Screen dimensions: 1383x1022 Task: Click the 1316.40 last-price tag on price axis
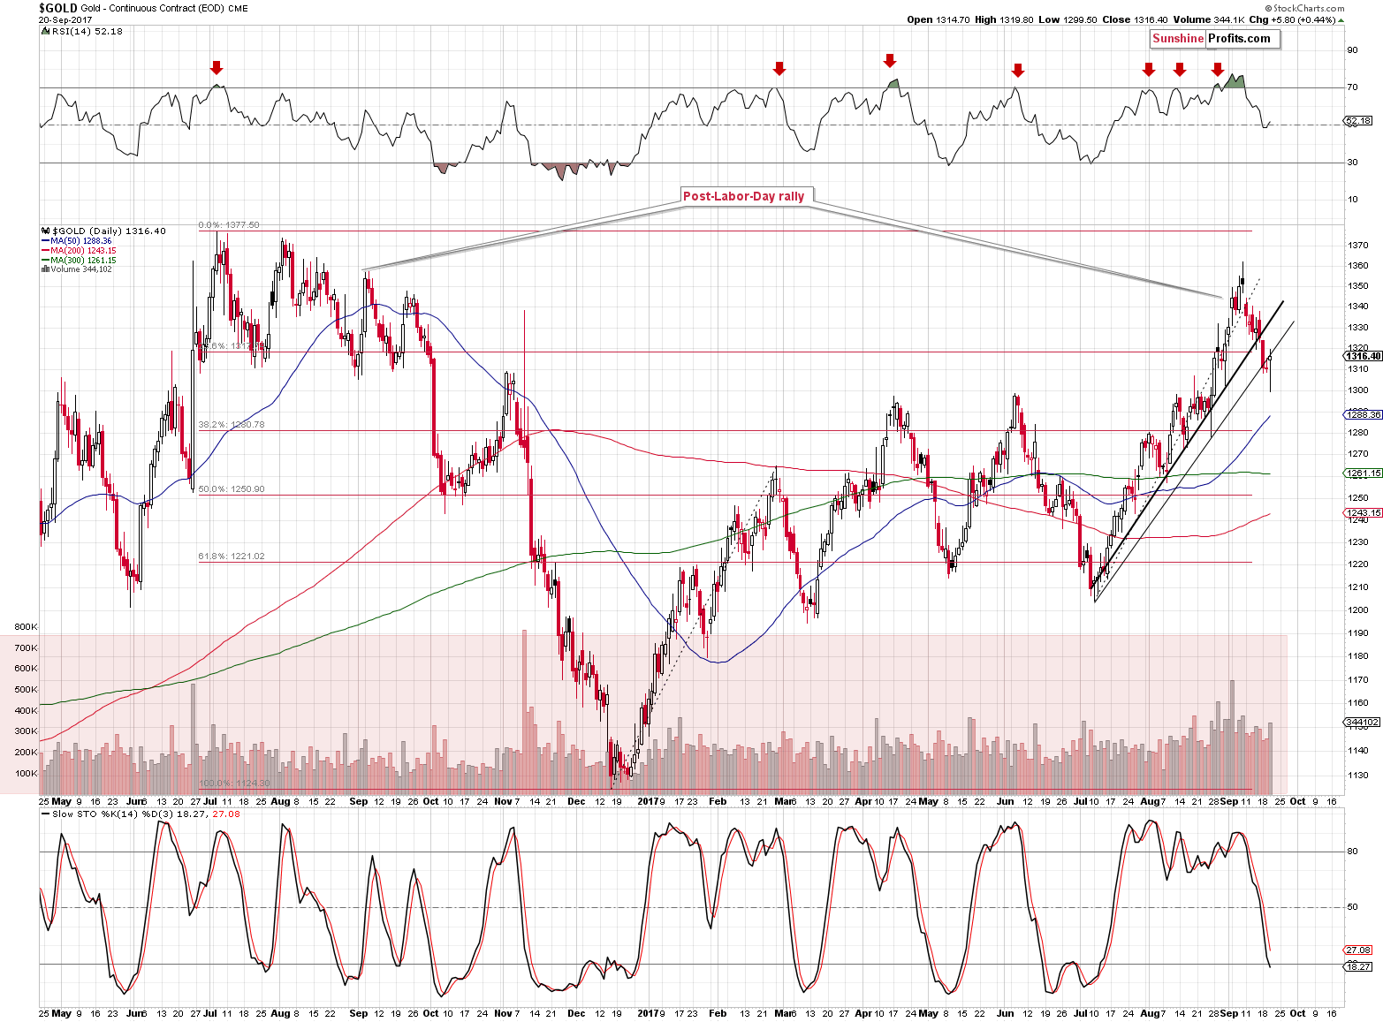click(x=1362, y=356)
